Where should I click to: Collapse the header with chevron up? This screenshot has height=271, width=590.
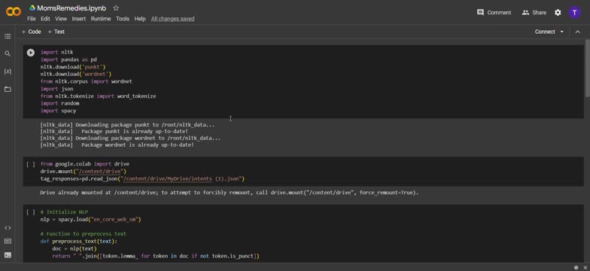[x=578, y=32]
